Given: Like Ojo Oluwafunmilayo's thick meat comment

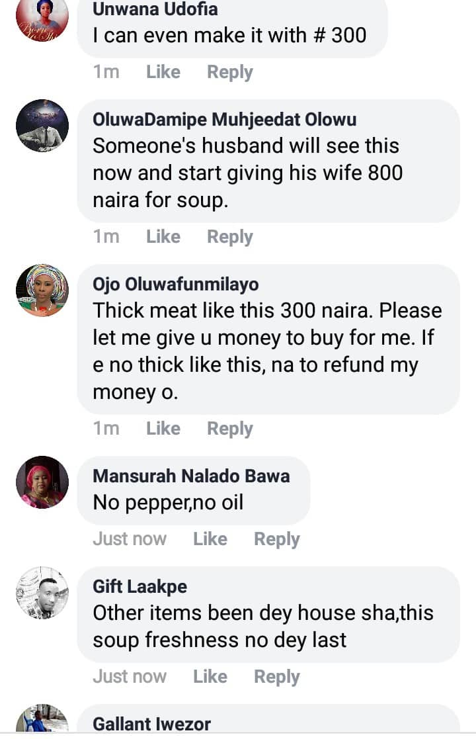Looking at the screenshot, I should 163,429.
